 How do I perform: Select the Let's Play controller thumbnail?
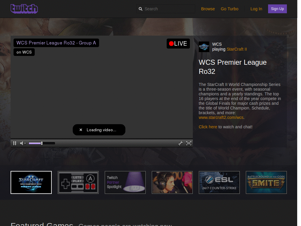(x=78, y=182)
